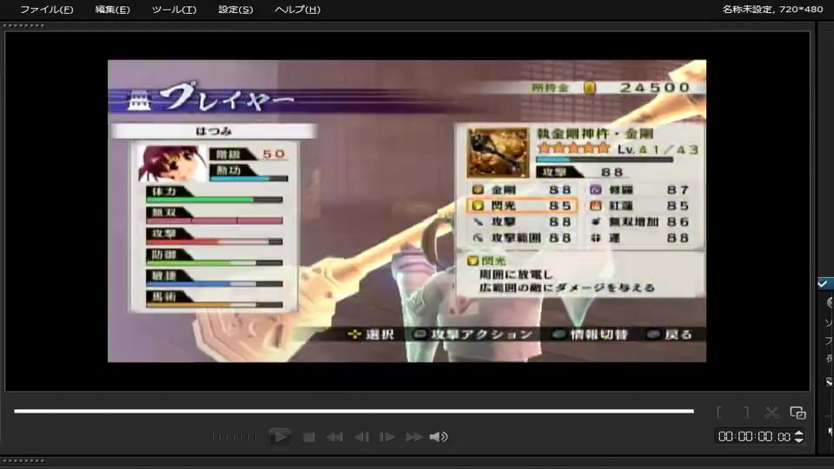Image resolution: width=834 pixels, height=469 pixels.
Task: Click the timecode field 00:00:00.00
Action: [754, 437]
